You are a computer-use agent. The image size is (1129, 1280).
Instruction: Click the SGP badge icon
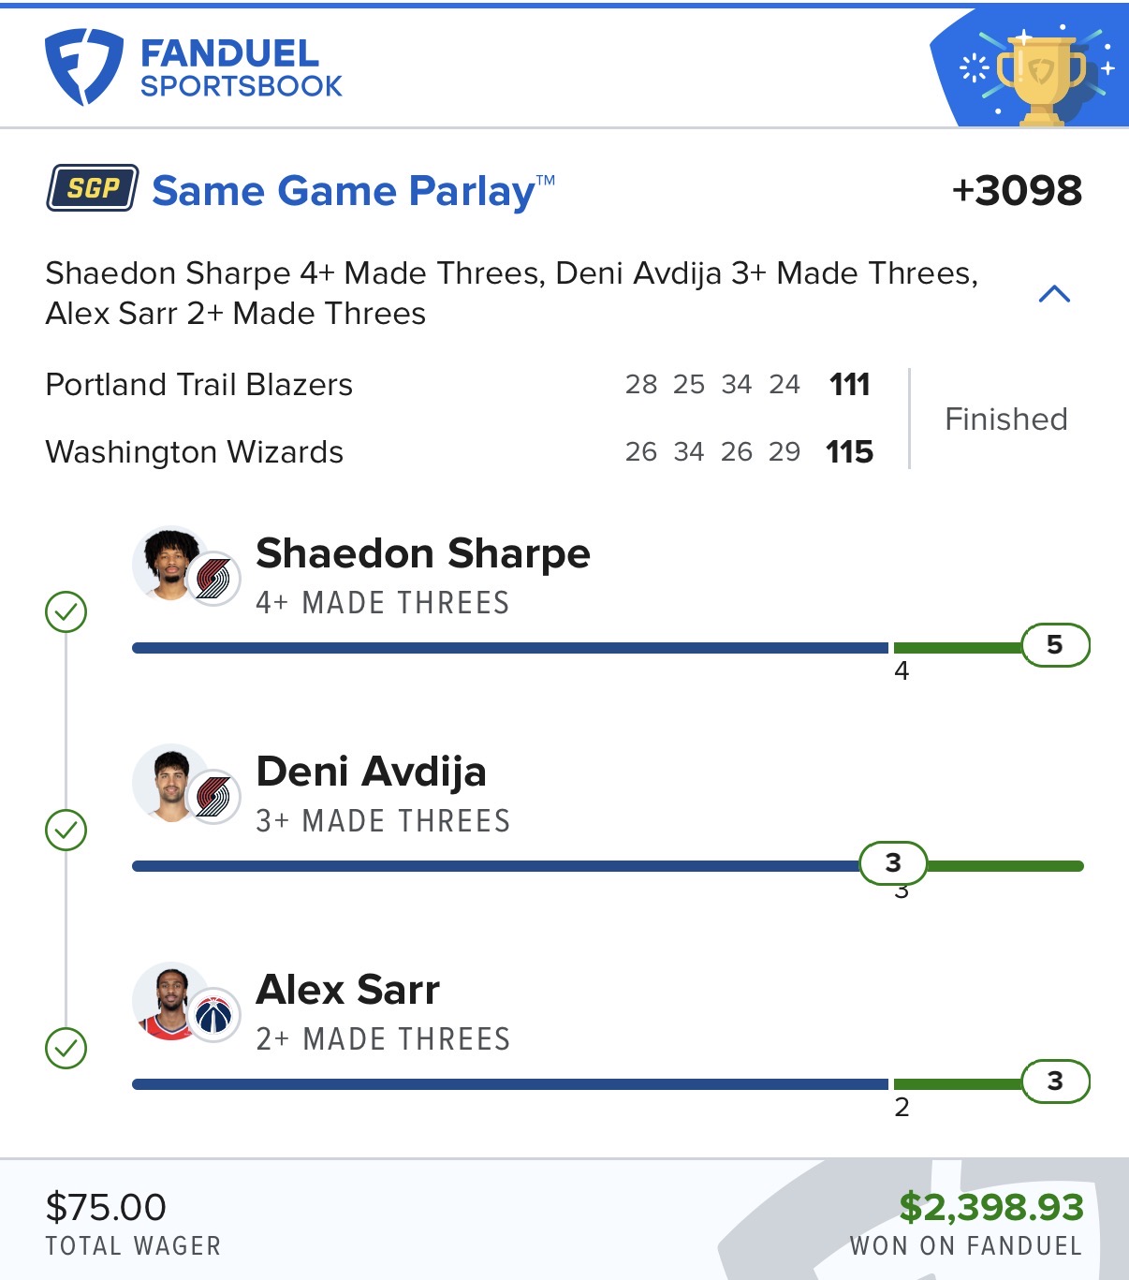(93, 188)
